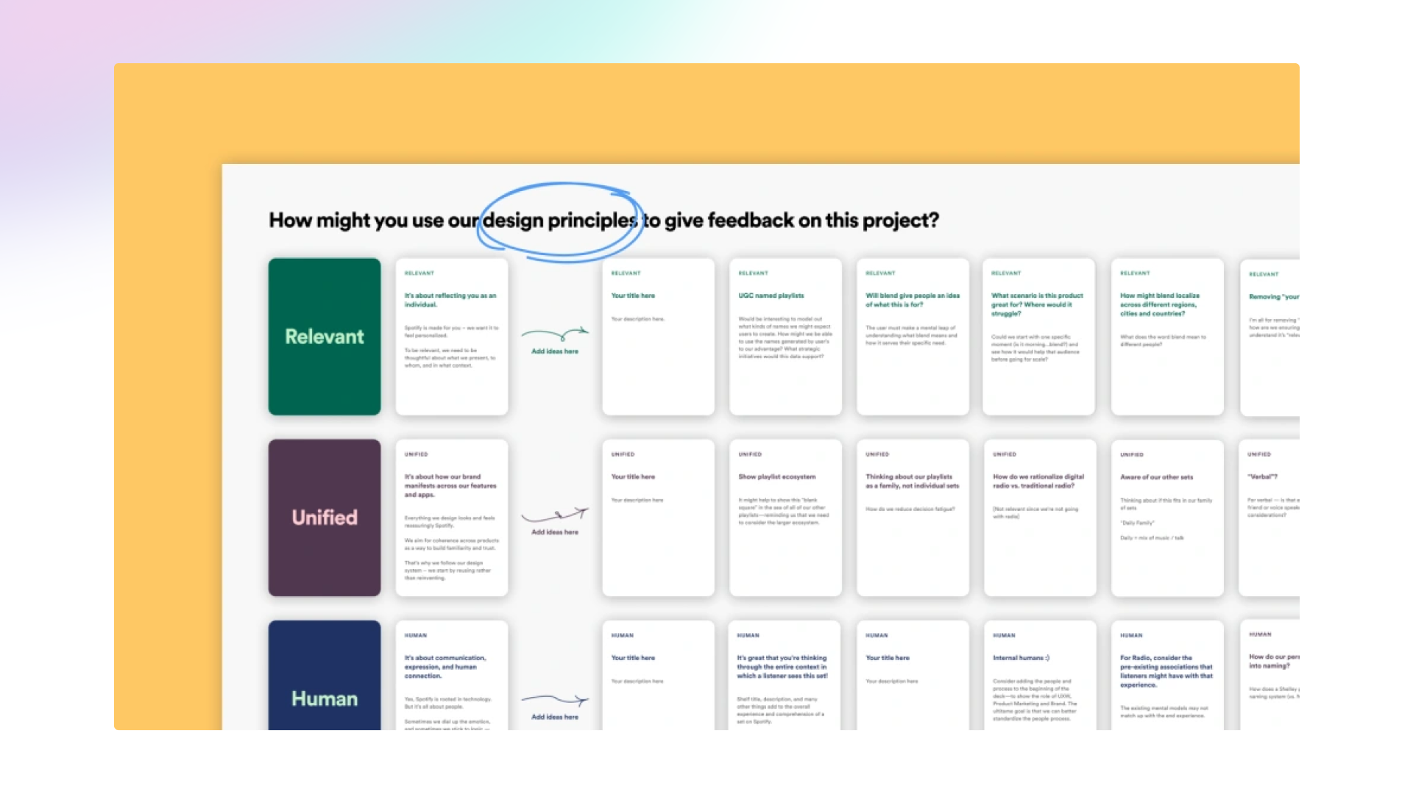Click the 'Internal humans :)' card
The height and width of the screenshot is (794, 1413).
(x=1039, y=676)
